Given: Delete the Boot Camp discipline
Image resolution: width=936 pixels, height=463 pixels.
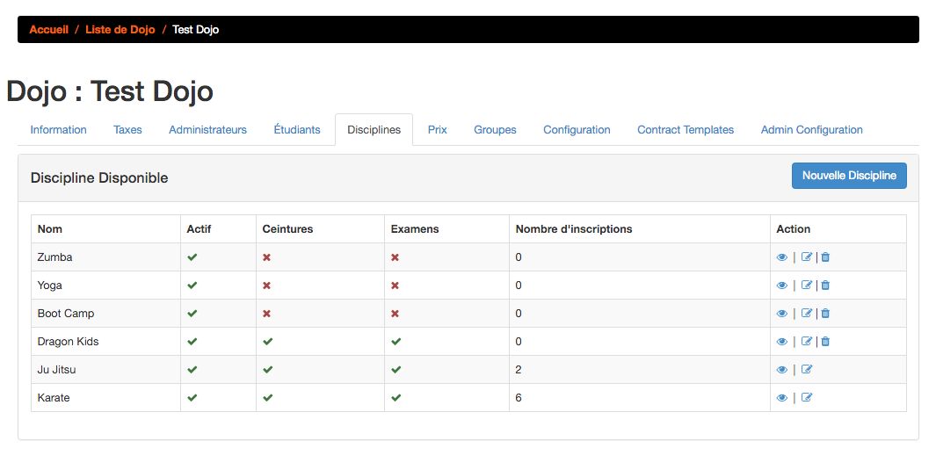Looking at the screenshot, I should click(825, 314).
